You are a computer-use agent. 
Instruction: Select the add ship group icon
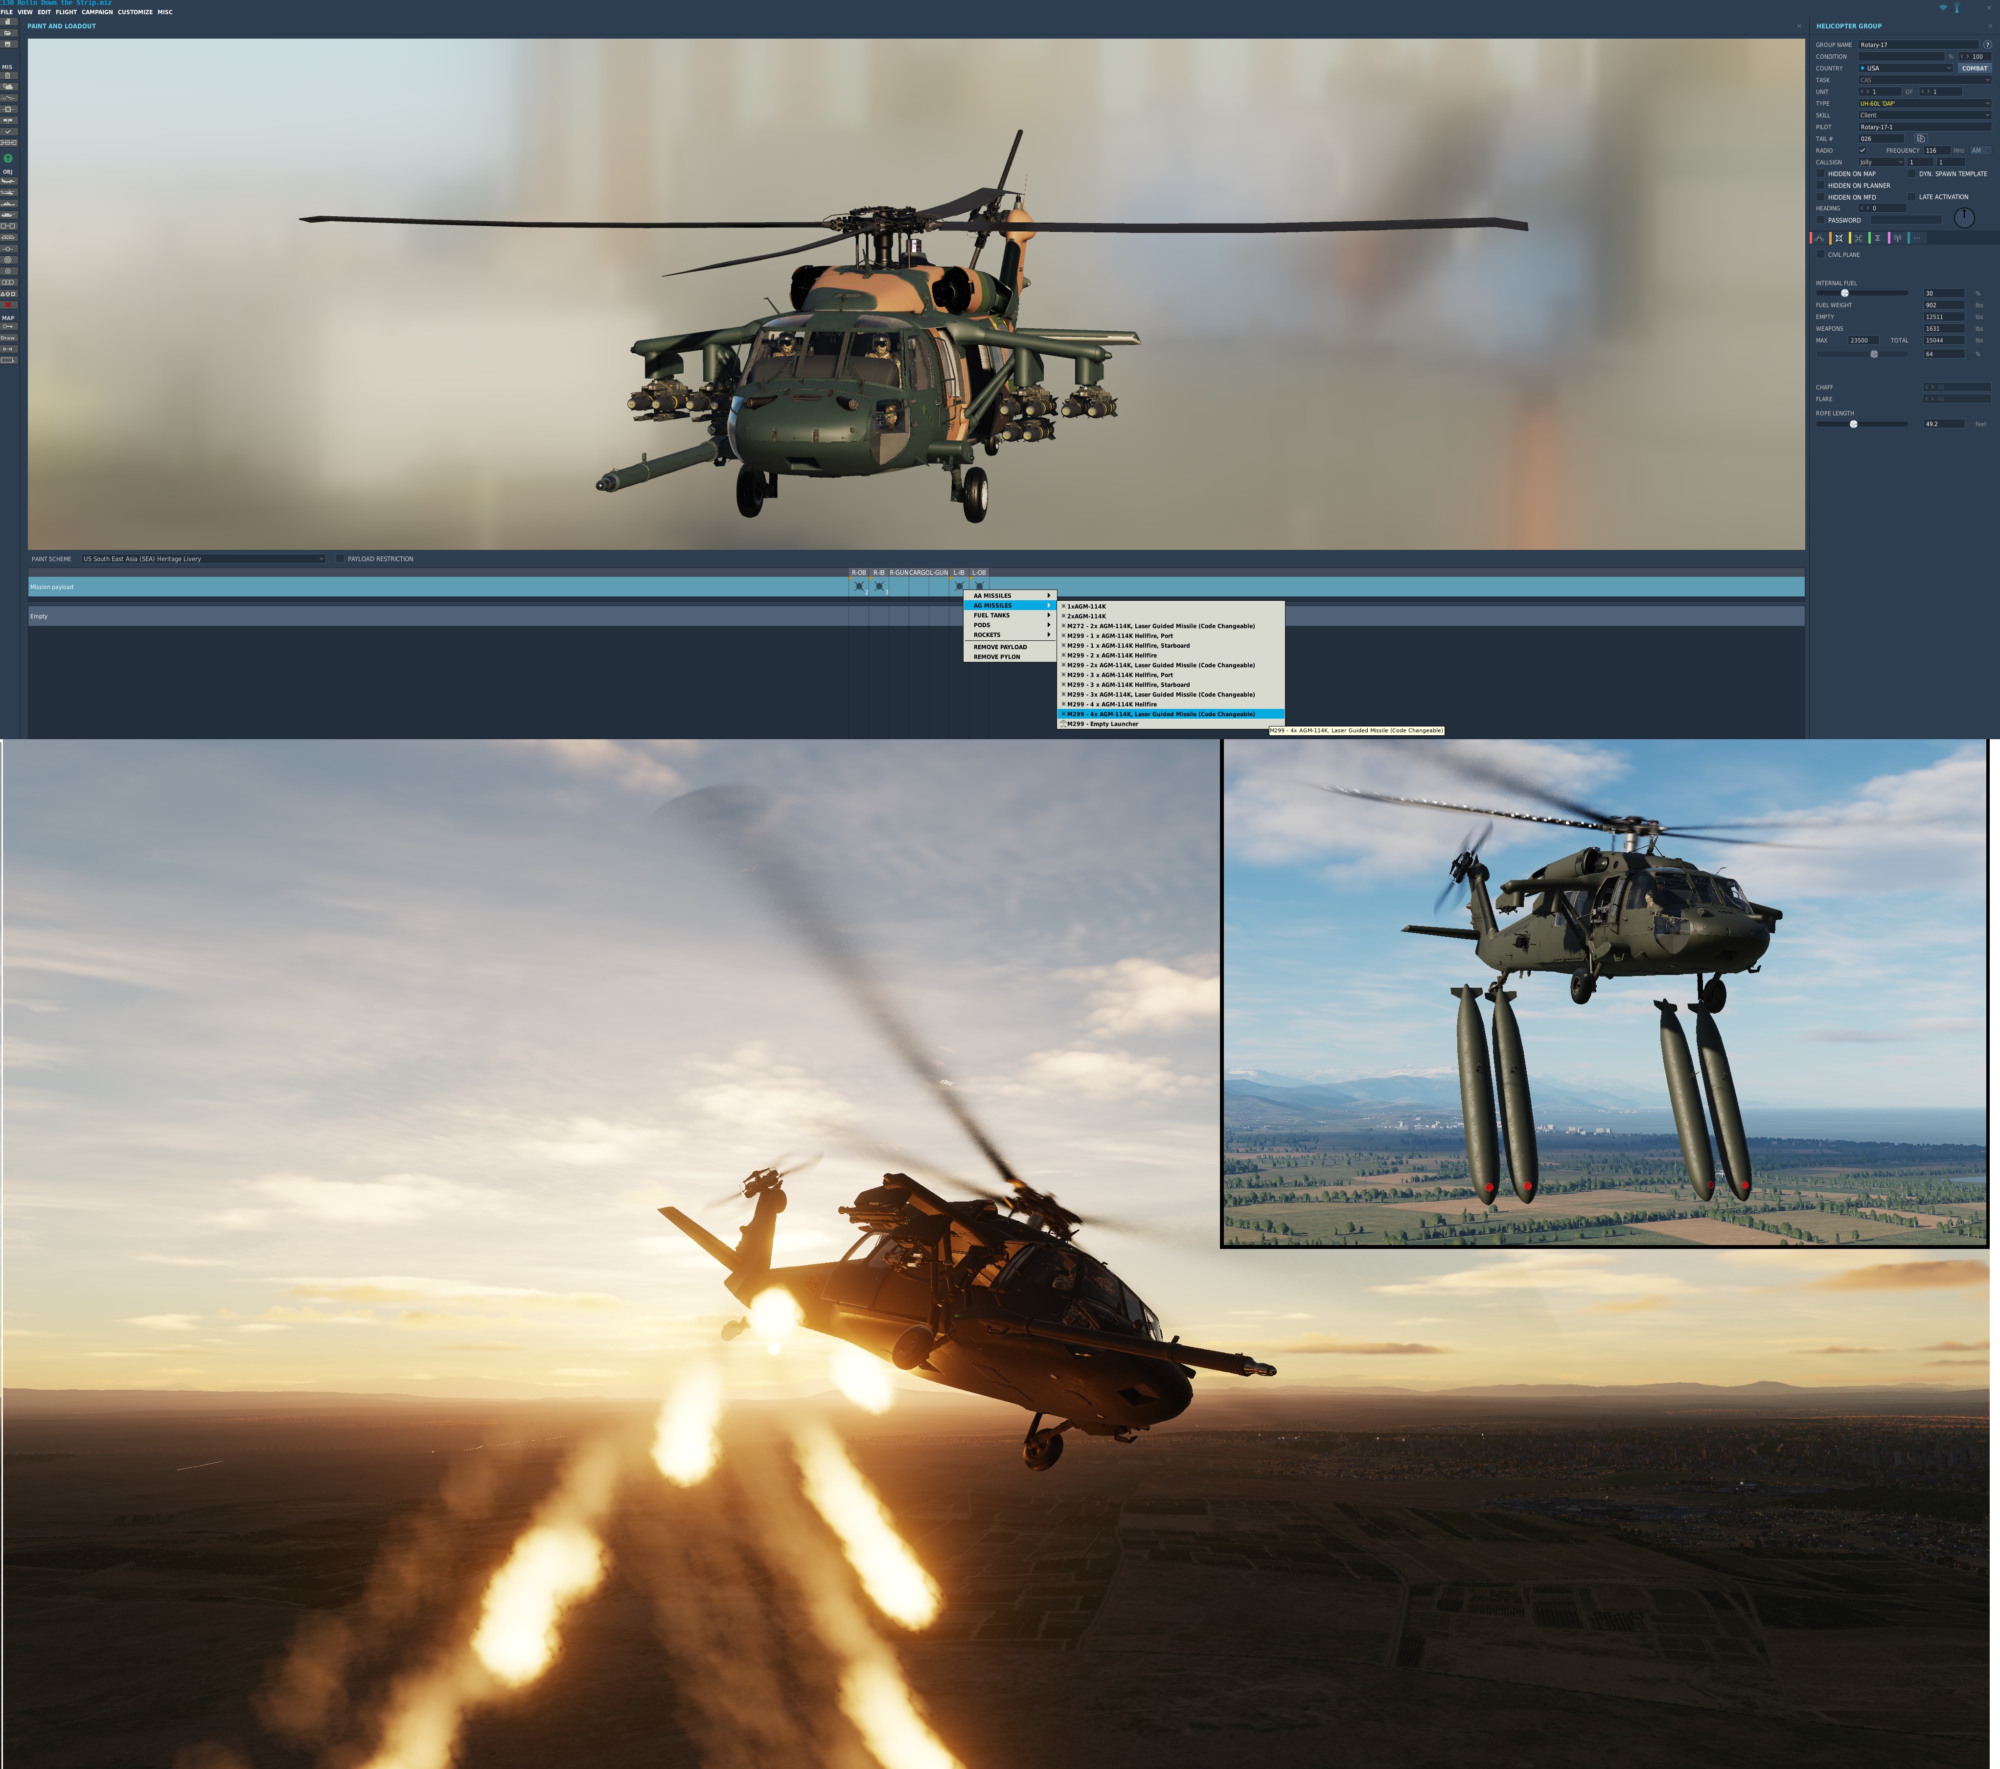coord(8,204)
